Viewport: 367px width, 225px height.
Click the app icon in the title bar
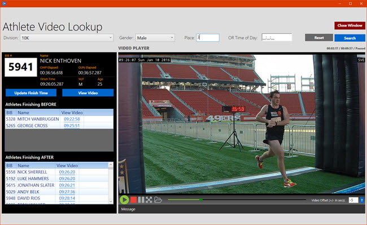4,3
